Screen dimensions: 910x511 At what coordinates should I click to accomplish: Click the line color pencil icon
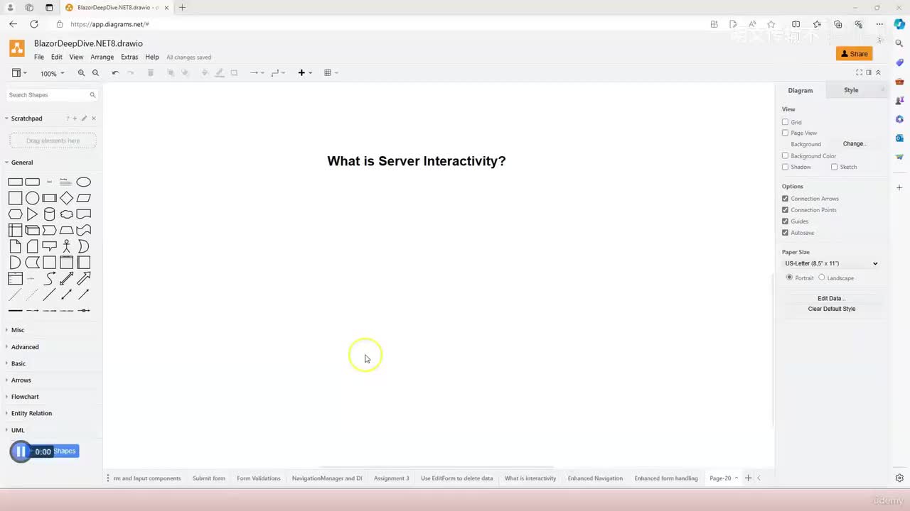coord(219,72)
